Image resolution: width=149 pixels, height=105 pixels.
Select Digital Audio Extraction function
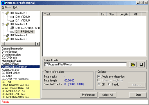pyautogui.click(x=20, y=67)
